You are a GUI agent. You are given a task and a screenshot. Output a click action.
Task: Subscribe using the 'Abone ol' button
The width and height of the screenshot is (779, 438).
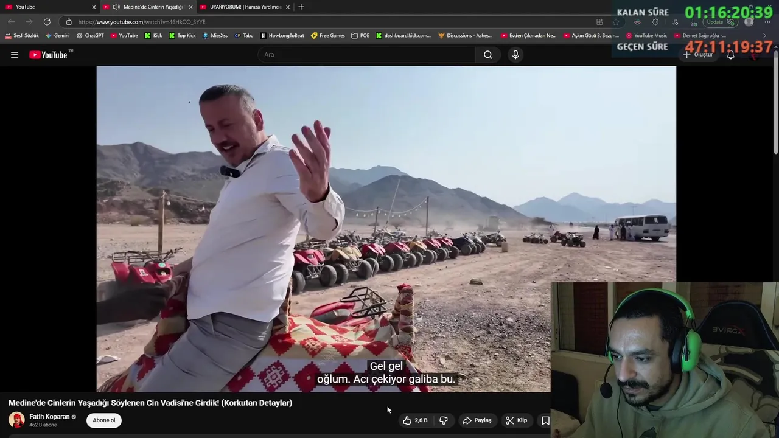[104, 420]
